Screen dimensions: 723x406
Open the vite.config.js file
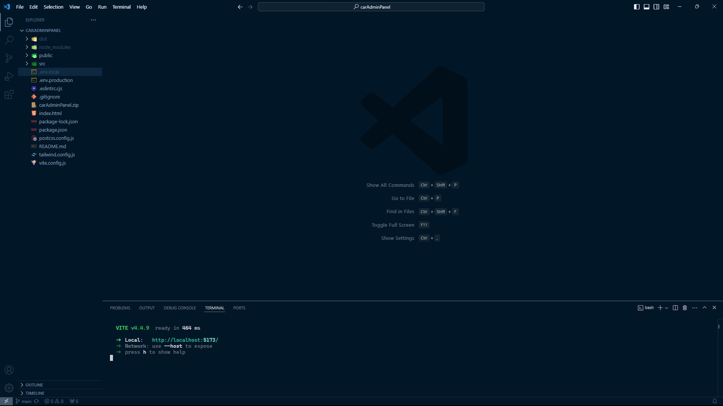[x=60, y=163]
